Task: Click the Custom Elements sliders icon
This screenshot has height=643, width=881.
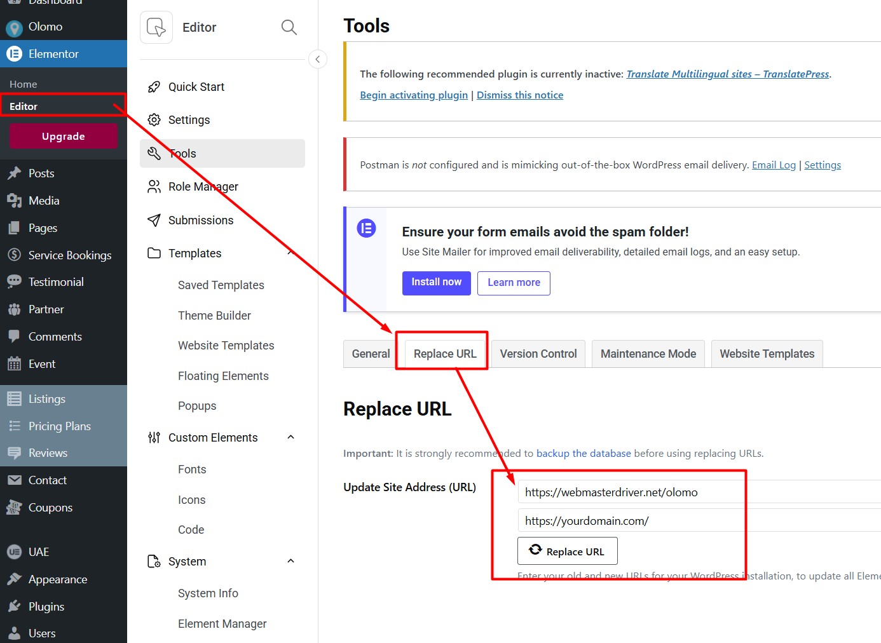Action: coord(154,438)
